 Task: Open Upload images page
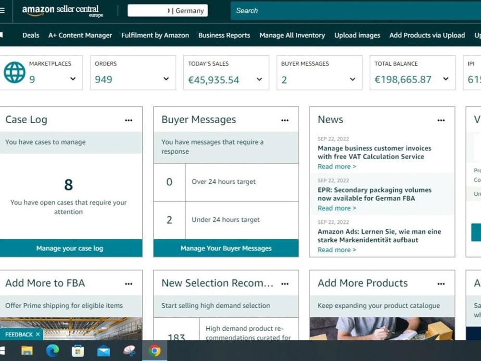pos(357,35)
